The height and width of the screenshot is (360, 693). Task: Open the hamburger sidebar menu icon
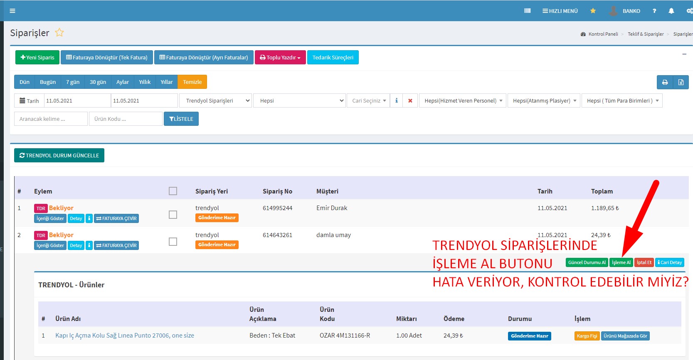coord(12,11)
